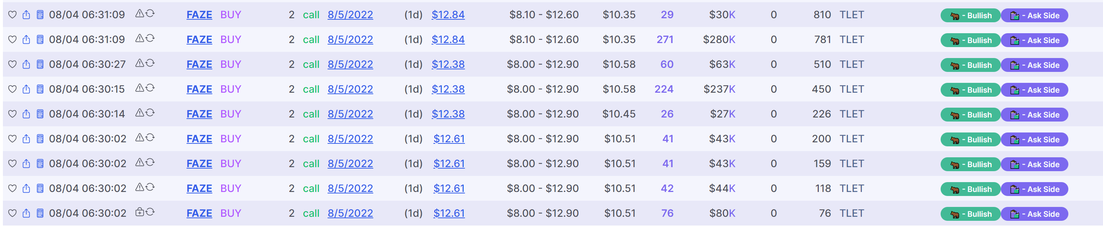The height and width of the screenshot is (227, 1103).
Task: Click Ask Side badge on the $27K row
Action: click(x=1034, y=115)
